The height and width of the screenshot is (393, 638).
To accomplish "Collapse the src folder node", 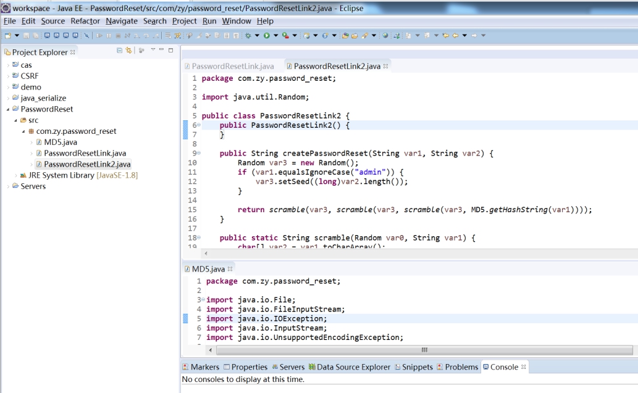I will click(16, 120).
